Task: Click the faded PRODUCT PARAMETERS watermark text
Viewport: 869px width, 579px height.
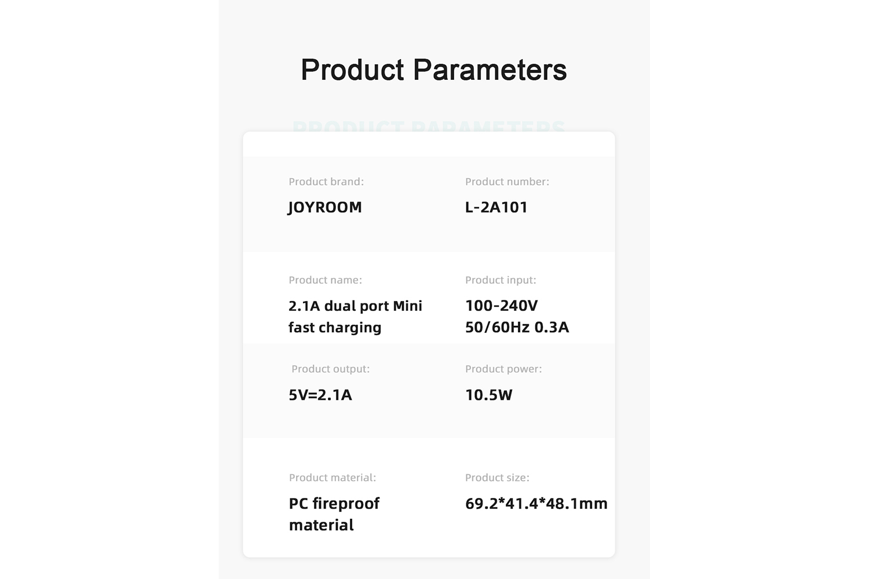Action: click(429, 127)
